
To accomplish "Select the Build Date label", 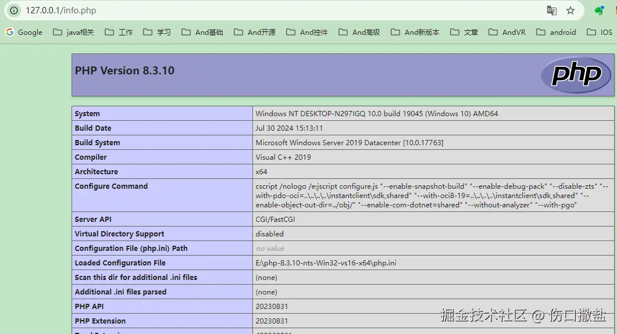I will (x=93, y=128).
